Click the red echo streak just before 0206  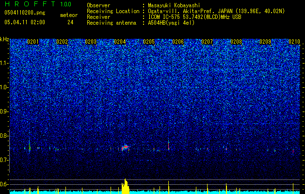(x=168, y=145)
